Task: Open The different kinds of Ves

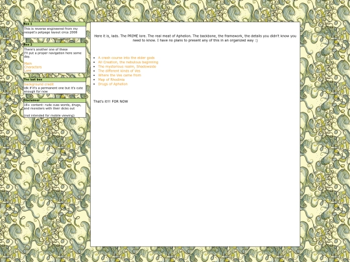Action: 119,71
